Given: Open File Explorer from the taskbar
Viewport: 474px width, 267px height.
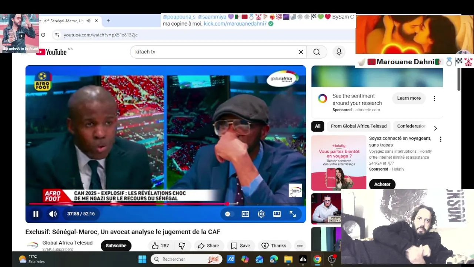Looking at the screenshot, I should click(x=288, y=259).
